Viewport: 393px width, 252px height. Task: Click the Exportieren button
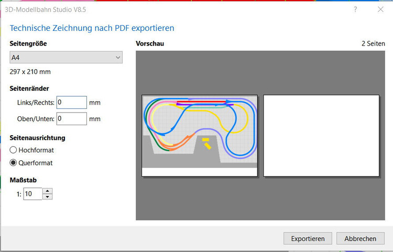[x=308, y=238]
